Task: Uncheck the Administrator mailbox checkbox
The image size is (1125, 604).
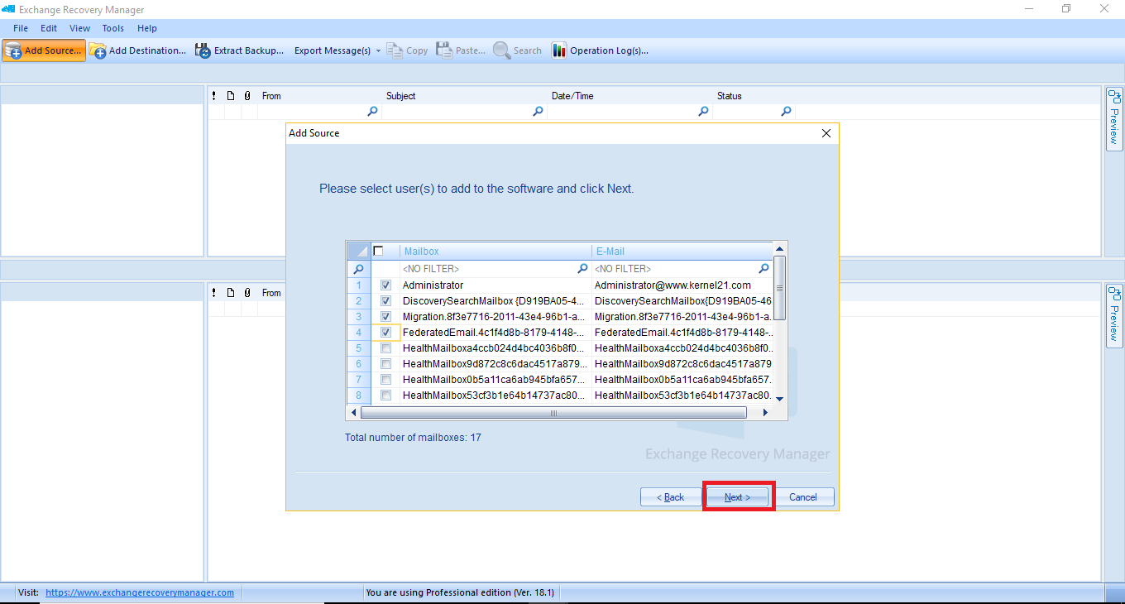Action: pyautogui.click(x=385, y=285)
